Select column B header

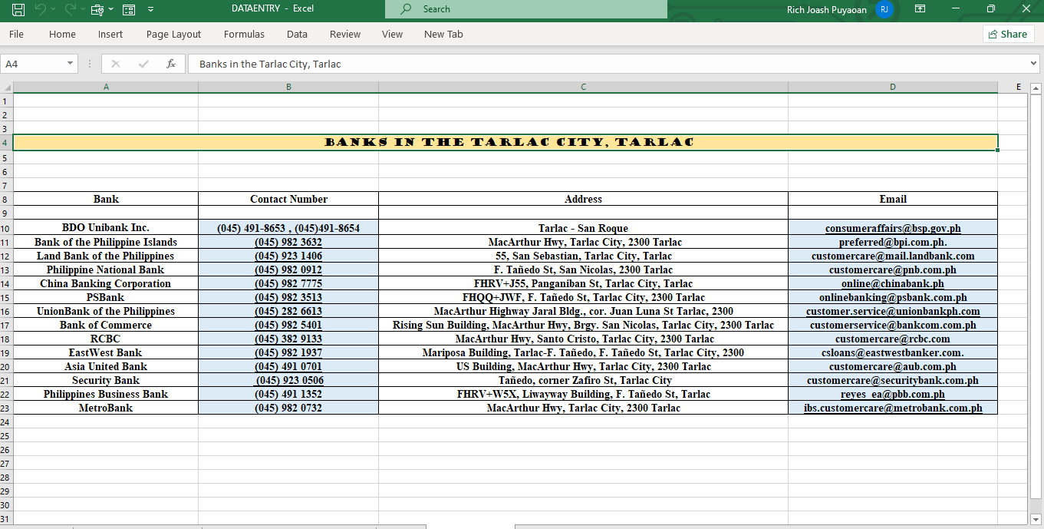[x=288, y=87]
